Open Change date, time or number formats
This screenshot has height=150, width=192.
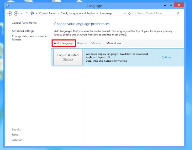coord(30,38)
